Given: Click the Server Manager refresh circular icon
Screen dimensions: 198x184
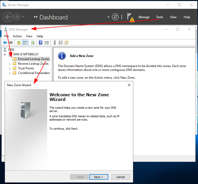Looking at the screenshot, I should click(115, 17).
